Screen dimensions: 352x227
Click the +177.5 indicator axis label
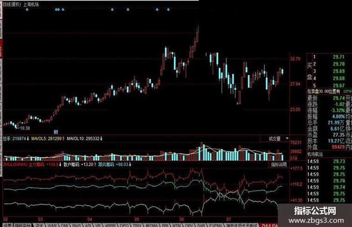click(x=296, y=168)
